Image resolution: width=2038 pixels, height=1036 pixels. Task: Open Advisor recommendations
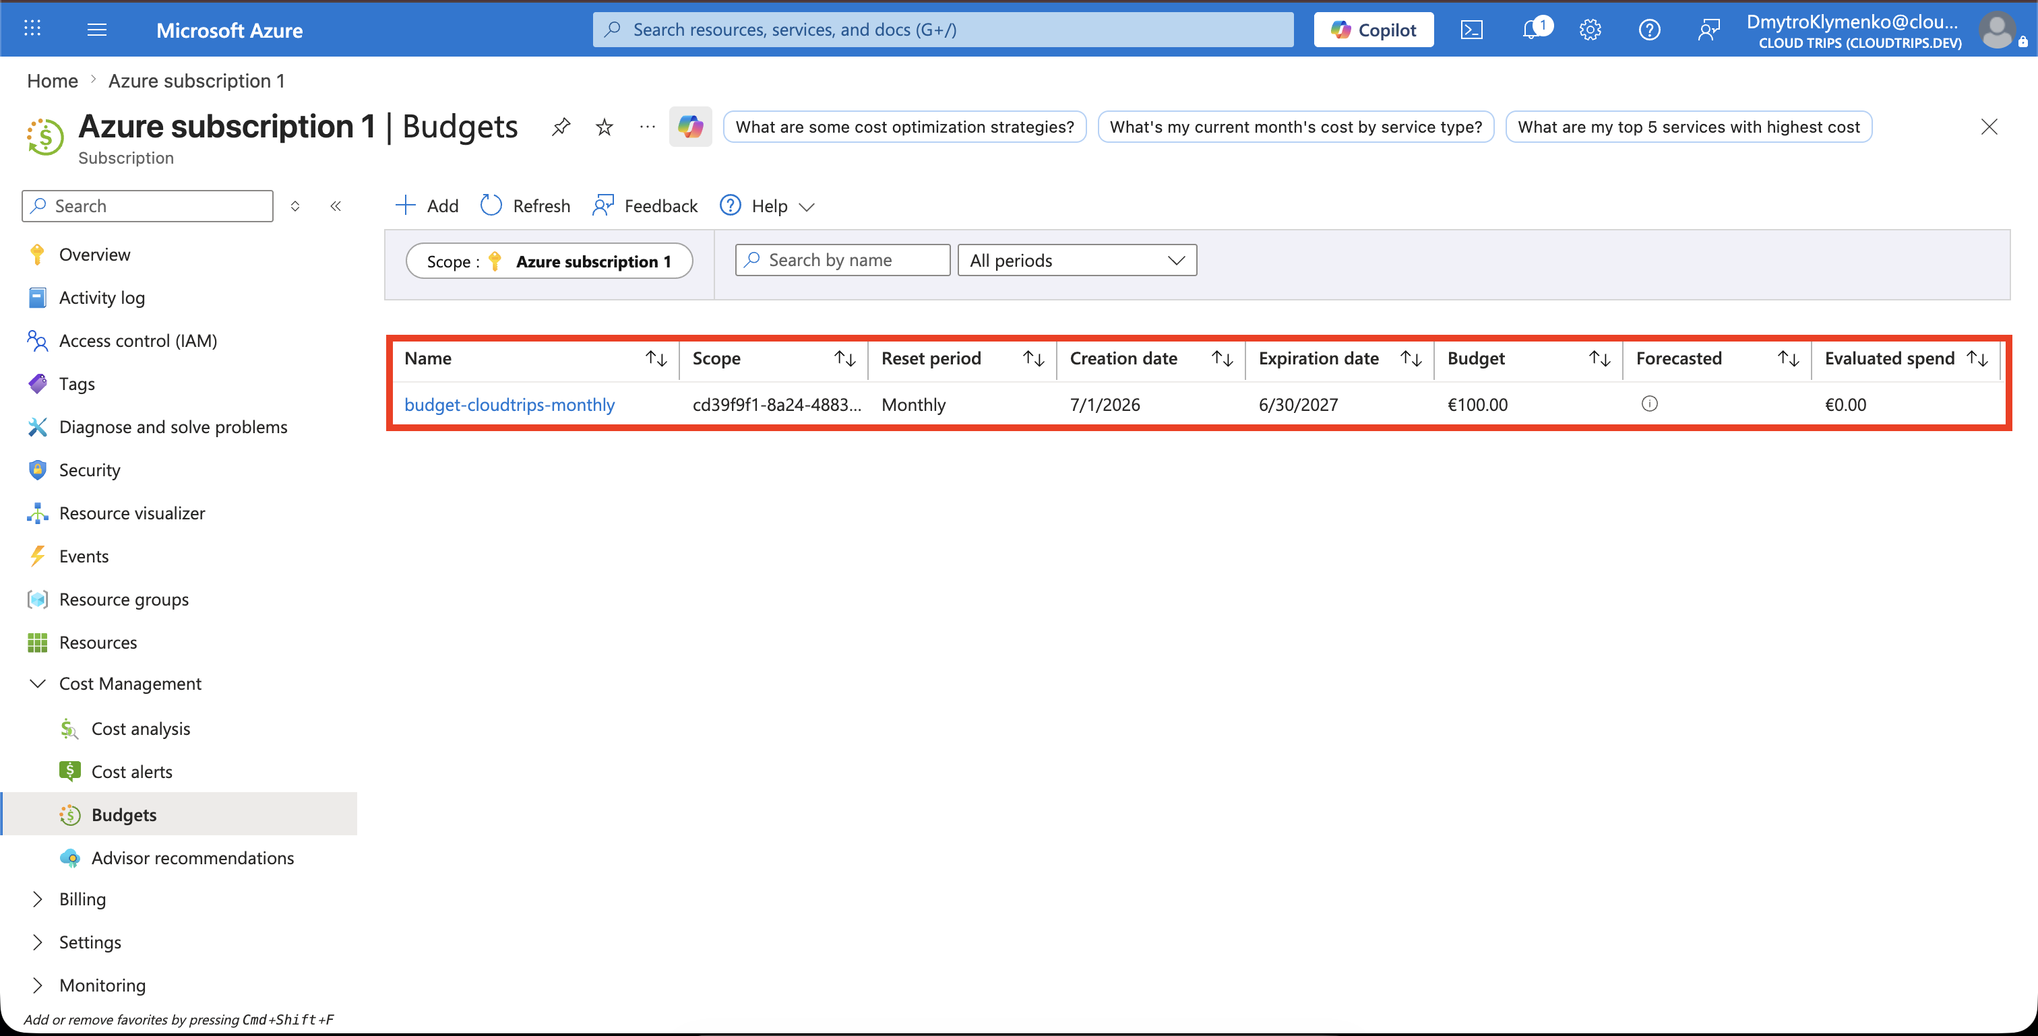pos(192,858)
